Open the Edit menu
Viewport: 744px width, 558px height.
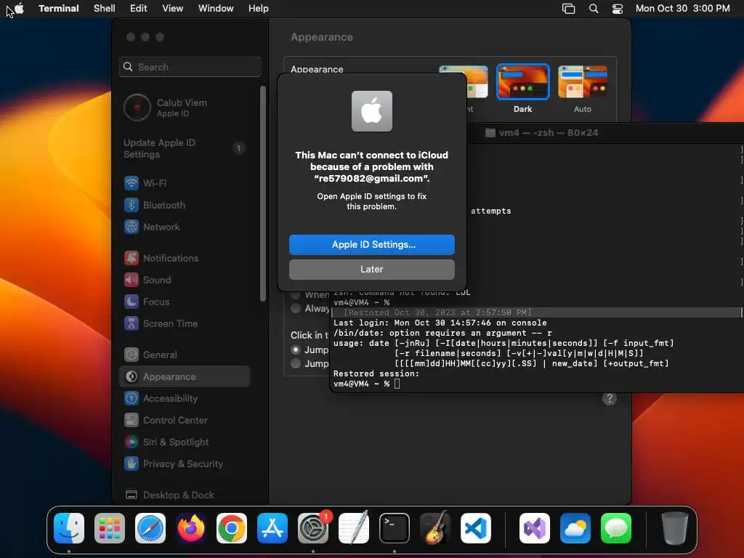click(x=139, y=9)
